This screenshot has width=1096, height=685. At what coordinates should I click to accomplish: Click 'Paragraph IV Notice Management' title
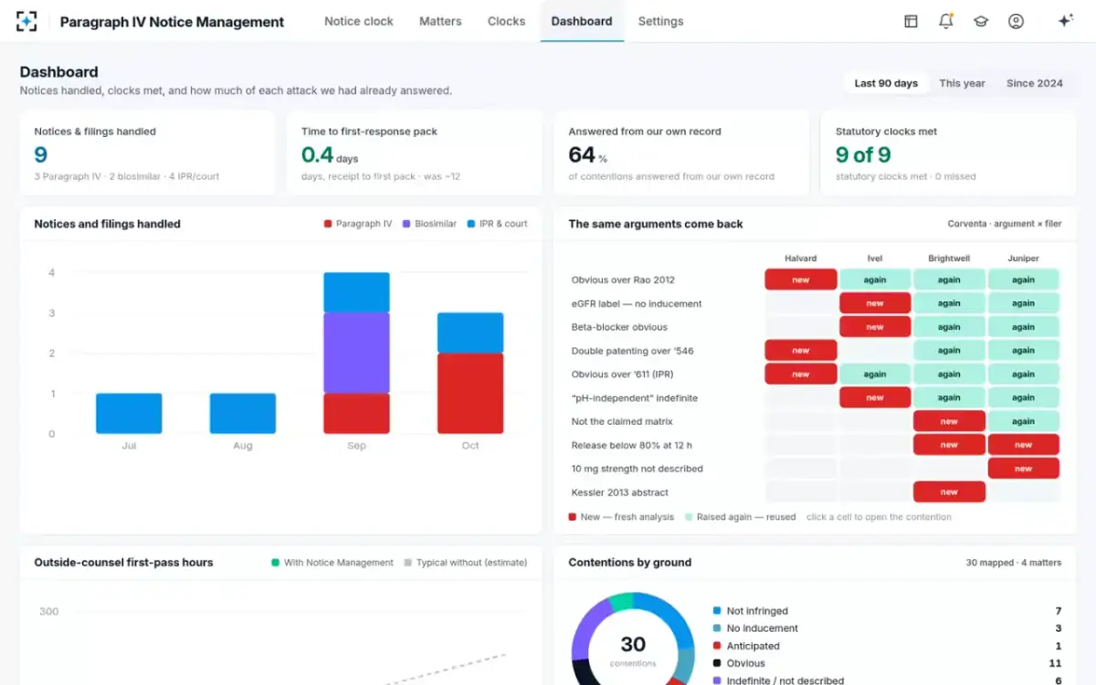pos(172,22)
